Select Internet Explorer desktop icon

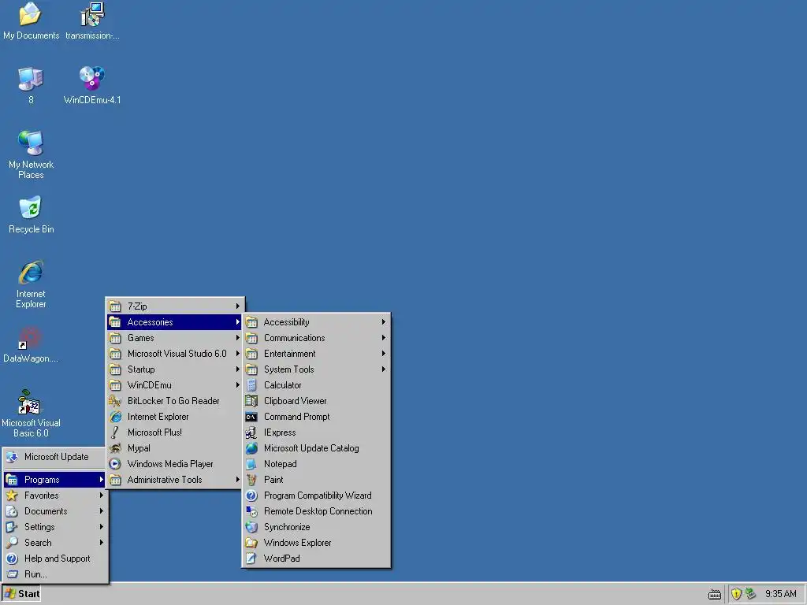coord(31,284)
